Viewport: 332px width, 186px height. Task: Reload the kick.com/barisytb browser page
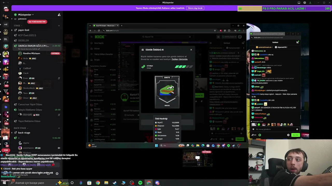[99, 30]
